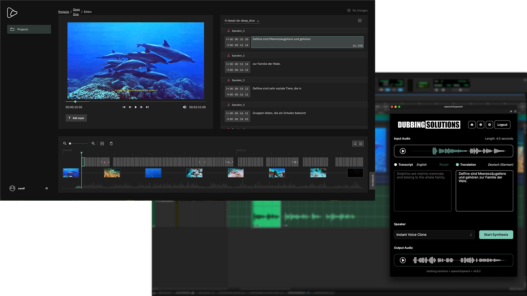This screenshot has width=527, height=296.
Task: Add a new segment using the plus icon
Action: pyautogui.click(x=102, y=143)
